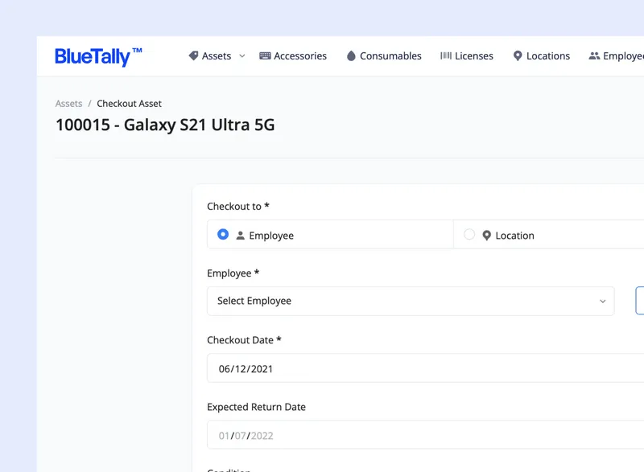Click the Checkout Date field 06/12/2021
The width and height of the screenshot is (644, 472).
coord(426,368)
